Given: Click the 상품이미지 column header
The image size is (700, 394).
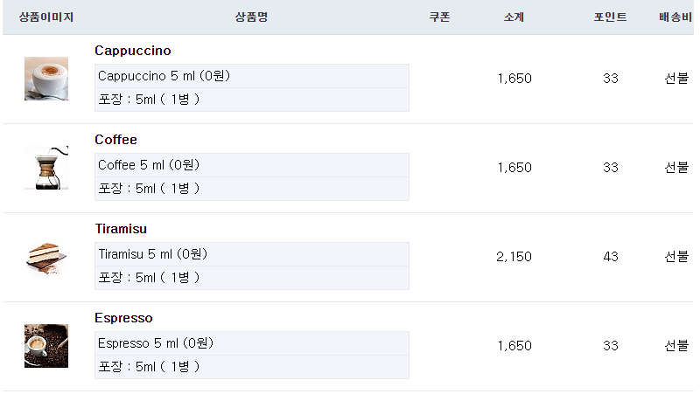Looking at the screenshot, I should coord(46,17).
